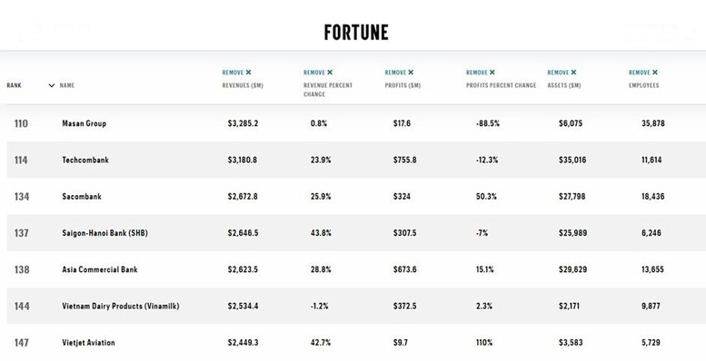Sort table by Employees header
Viewport: 706px width, 361px height.
[644, 85]
